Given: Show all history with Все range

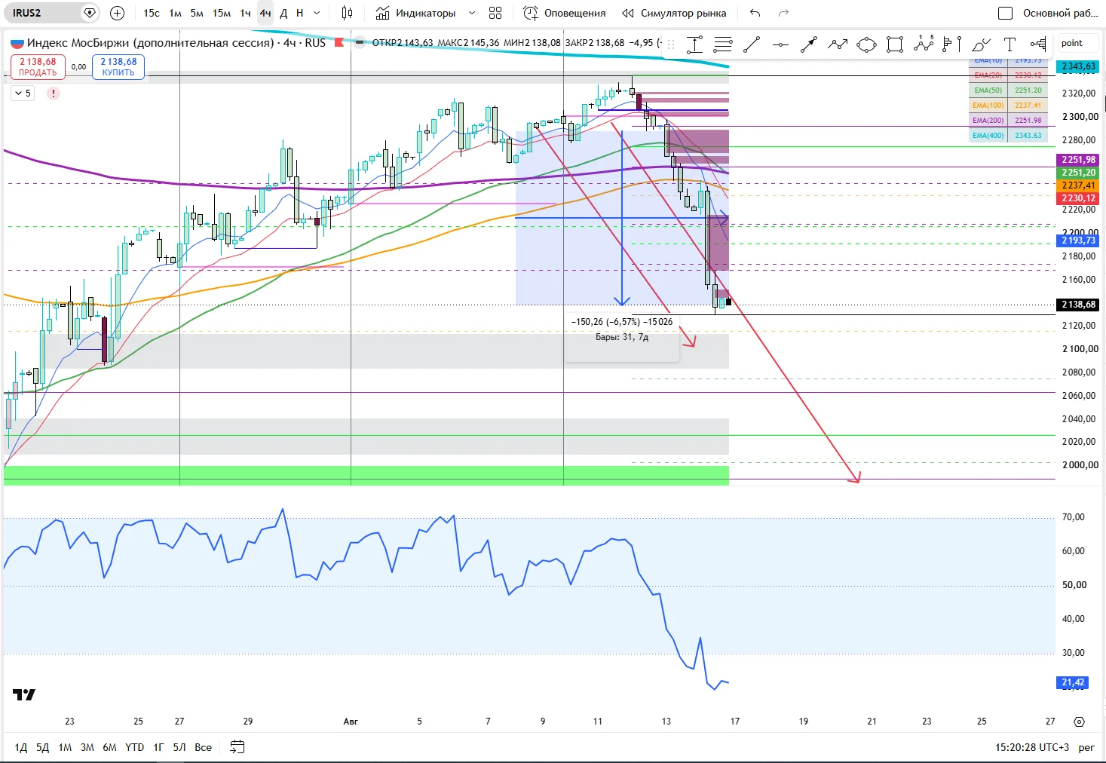Looking at the screenshot, I should tap(204, 747).
